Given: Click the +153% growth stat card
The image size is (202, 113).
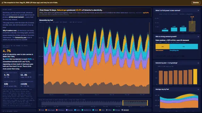Looking at the screenshot, I should (27, 84).
